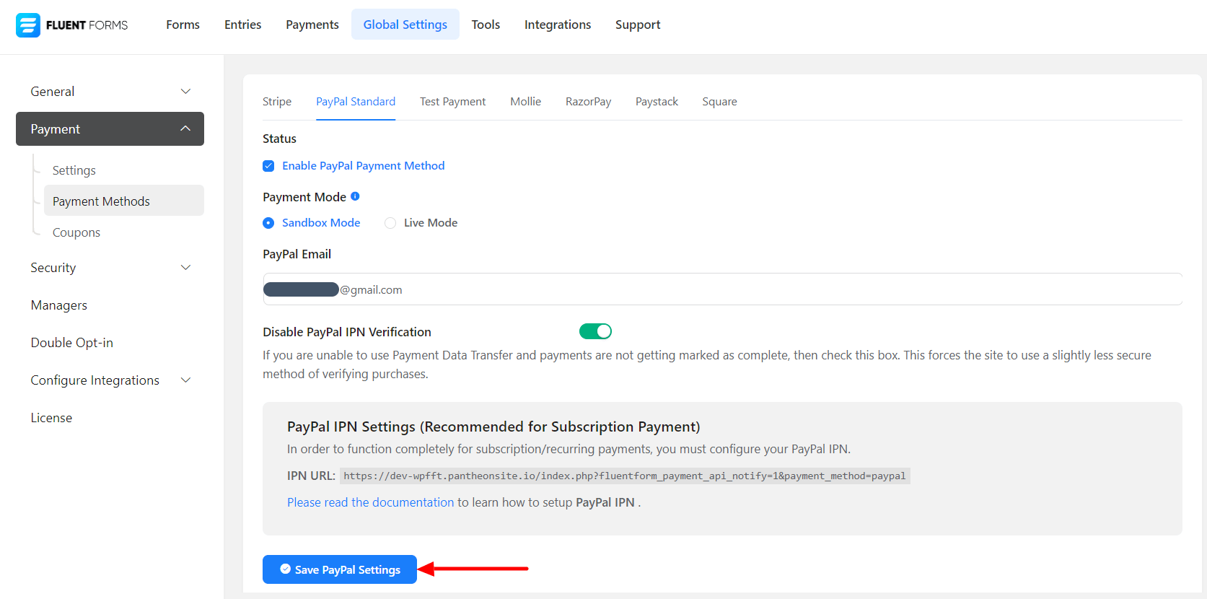Click Save PayPal Settings button
Image resolution: width=1207 pixels, height=599 pixels.
coord(339,569)
